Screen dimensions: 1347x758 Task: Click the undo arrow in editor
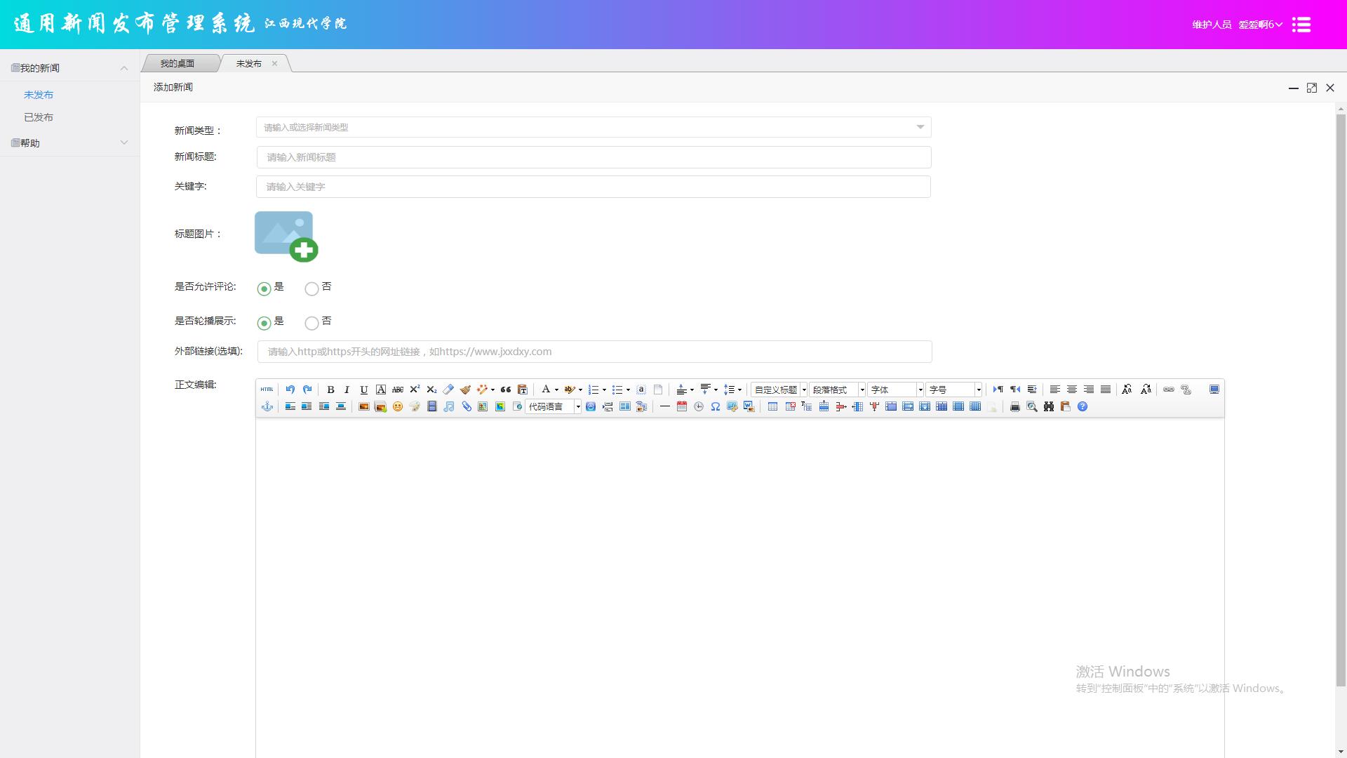coord(290,390)
